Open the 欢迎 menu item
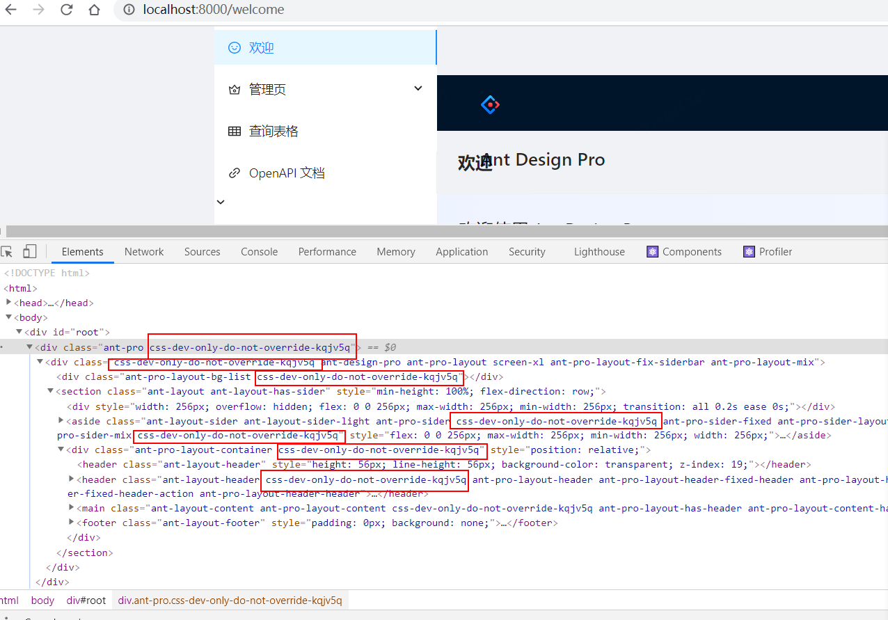The width and height of the screenshot is (888, 620). click(325, 47)
